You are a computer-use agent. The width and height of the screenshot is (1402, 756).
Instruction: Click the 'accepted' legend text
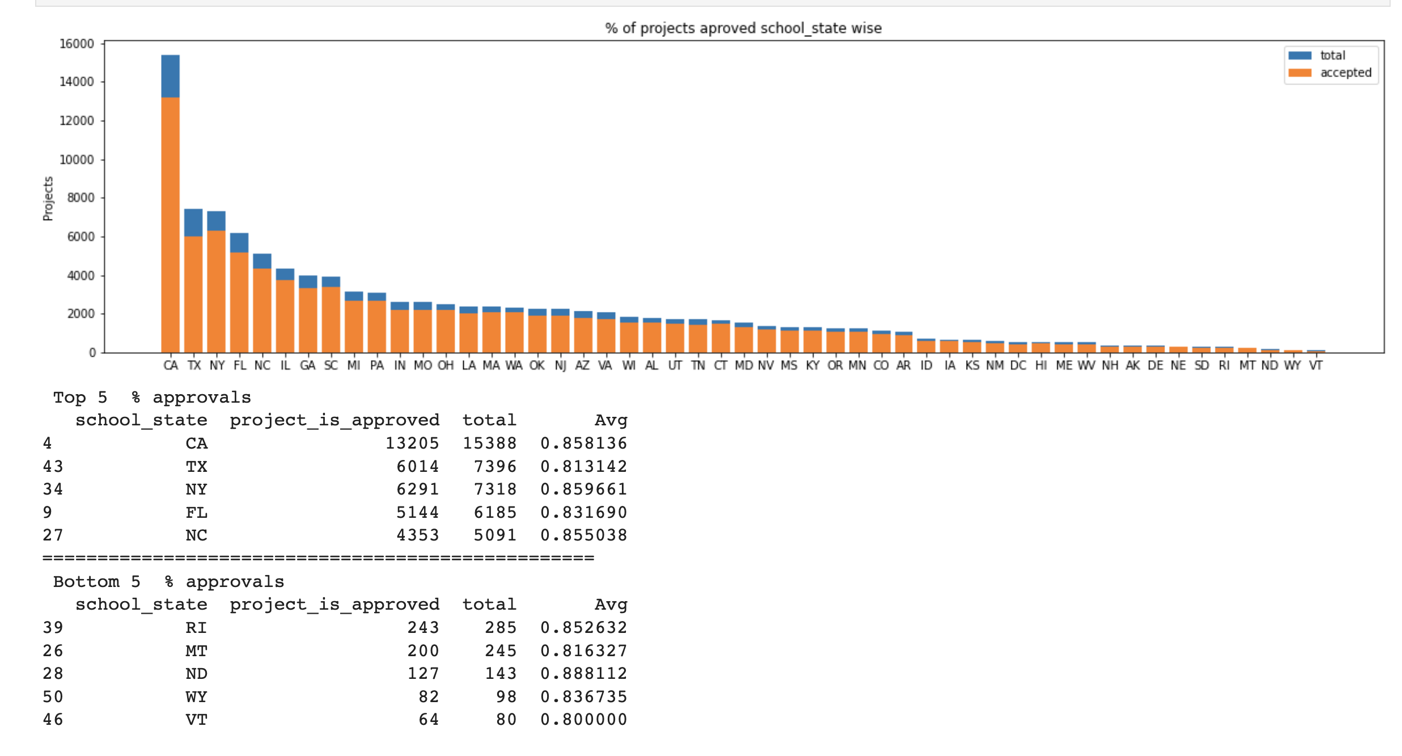pos(1345,73)
